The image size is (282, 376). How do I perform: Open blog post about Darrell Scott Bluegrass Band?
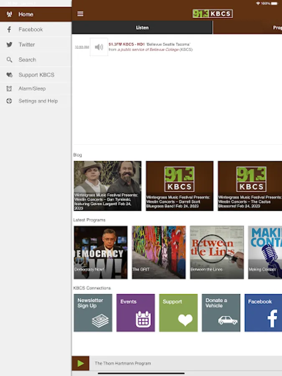point(179,186)
